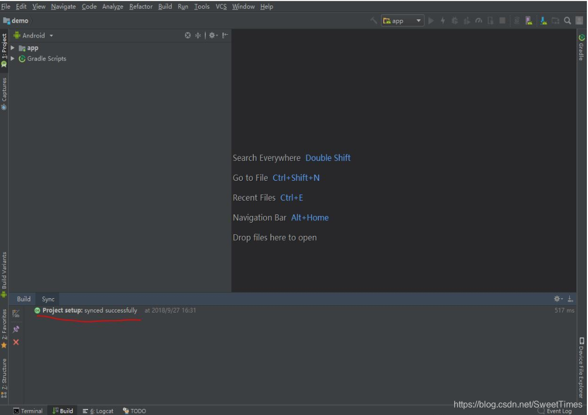
Task: Open the app run configuration dropdown
Action: point(402,20)
